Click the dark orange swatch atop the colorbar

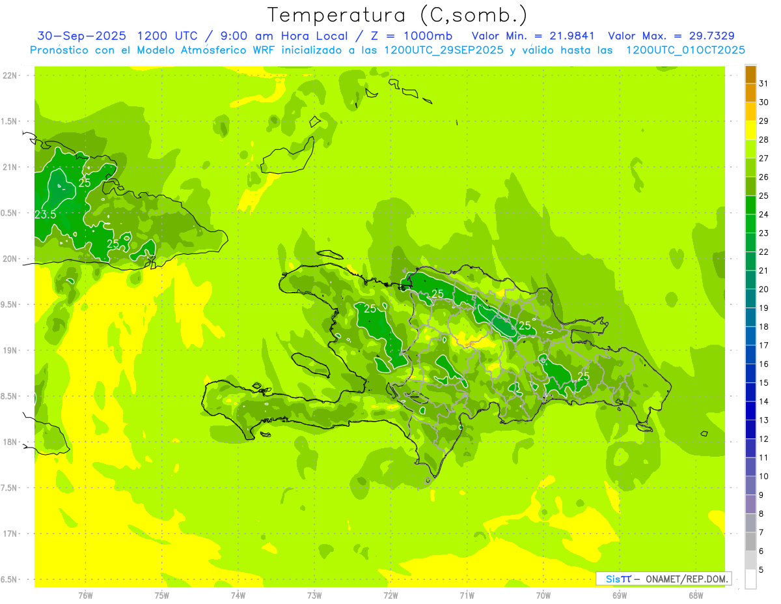click(750, 75)
